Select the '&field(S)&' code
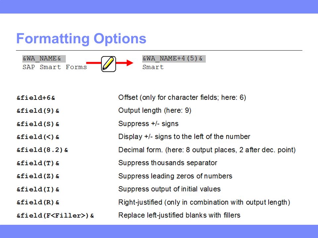Image resolution: width=318 pixels, height=238 pixels. coord(38,124)
